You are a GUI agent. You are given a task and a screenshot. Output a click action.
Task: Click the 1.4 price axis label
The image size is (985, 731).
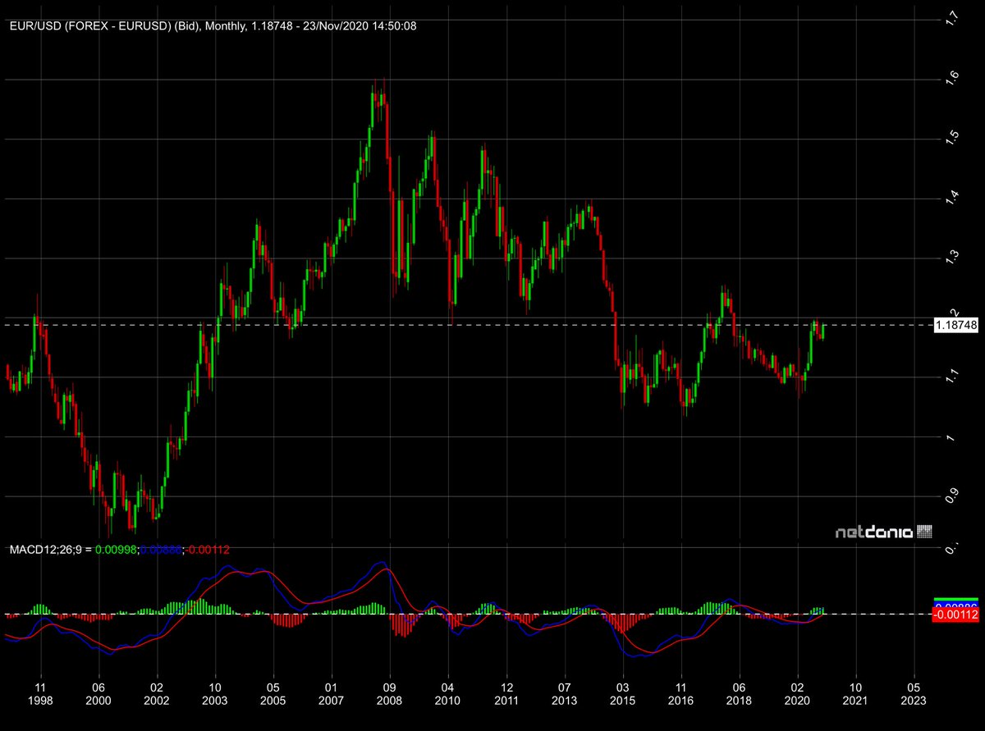coord(952,199)
